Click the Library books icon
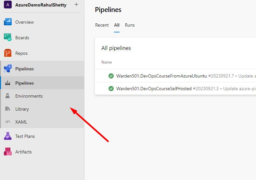The width and height of the screenshot is (256, 180). 7,109
